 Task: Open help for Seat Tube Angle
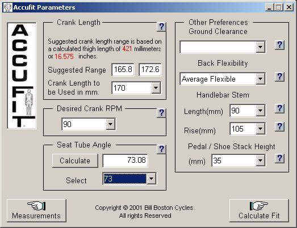pyautogui.click(x=161, y=149)
